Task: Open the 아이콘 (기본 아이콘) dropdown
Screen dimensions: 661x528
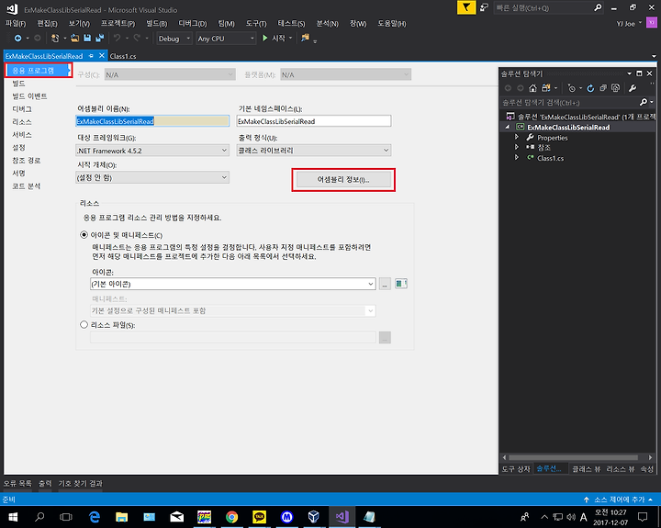Action: (232, 284)
